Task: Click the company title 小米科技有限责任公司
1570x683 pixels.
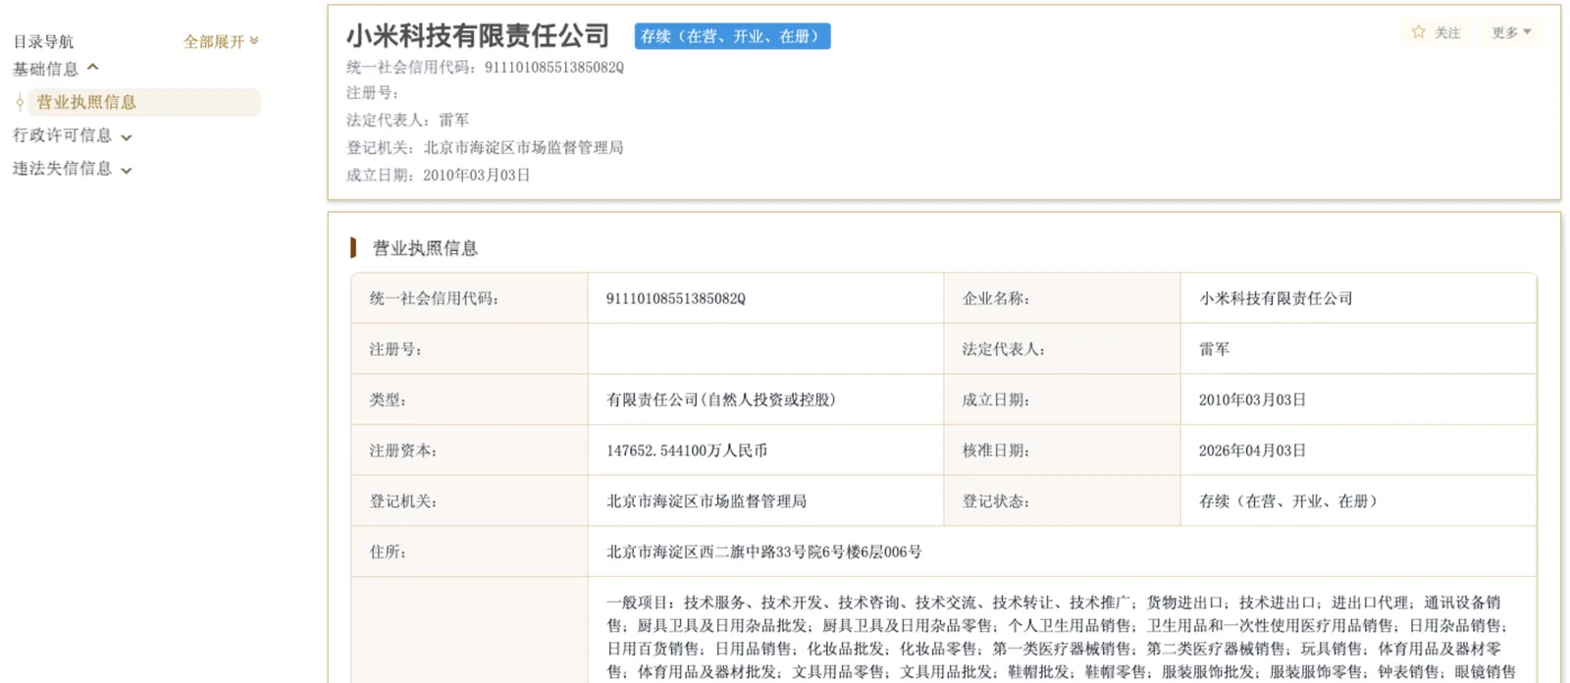Action: pos(478,36)
